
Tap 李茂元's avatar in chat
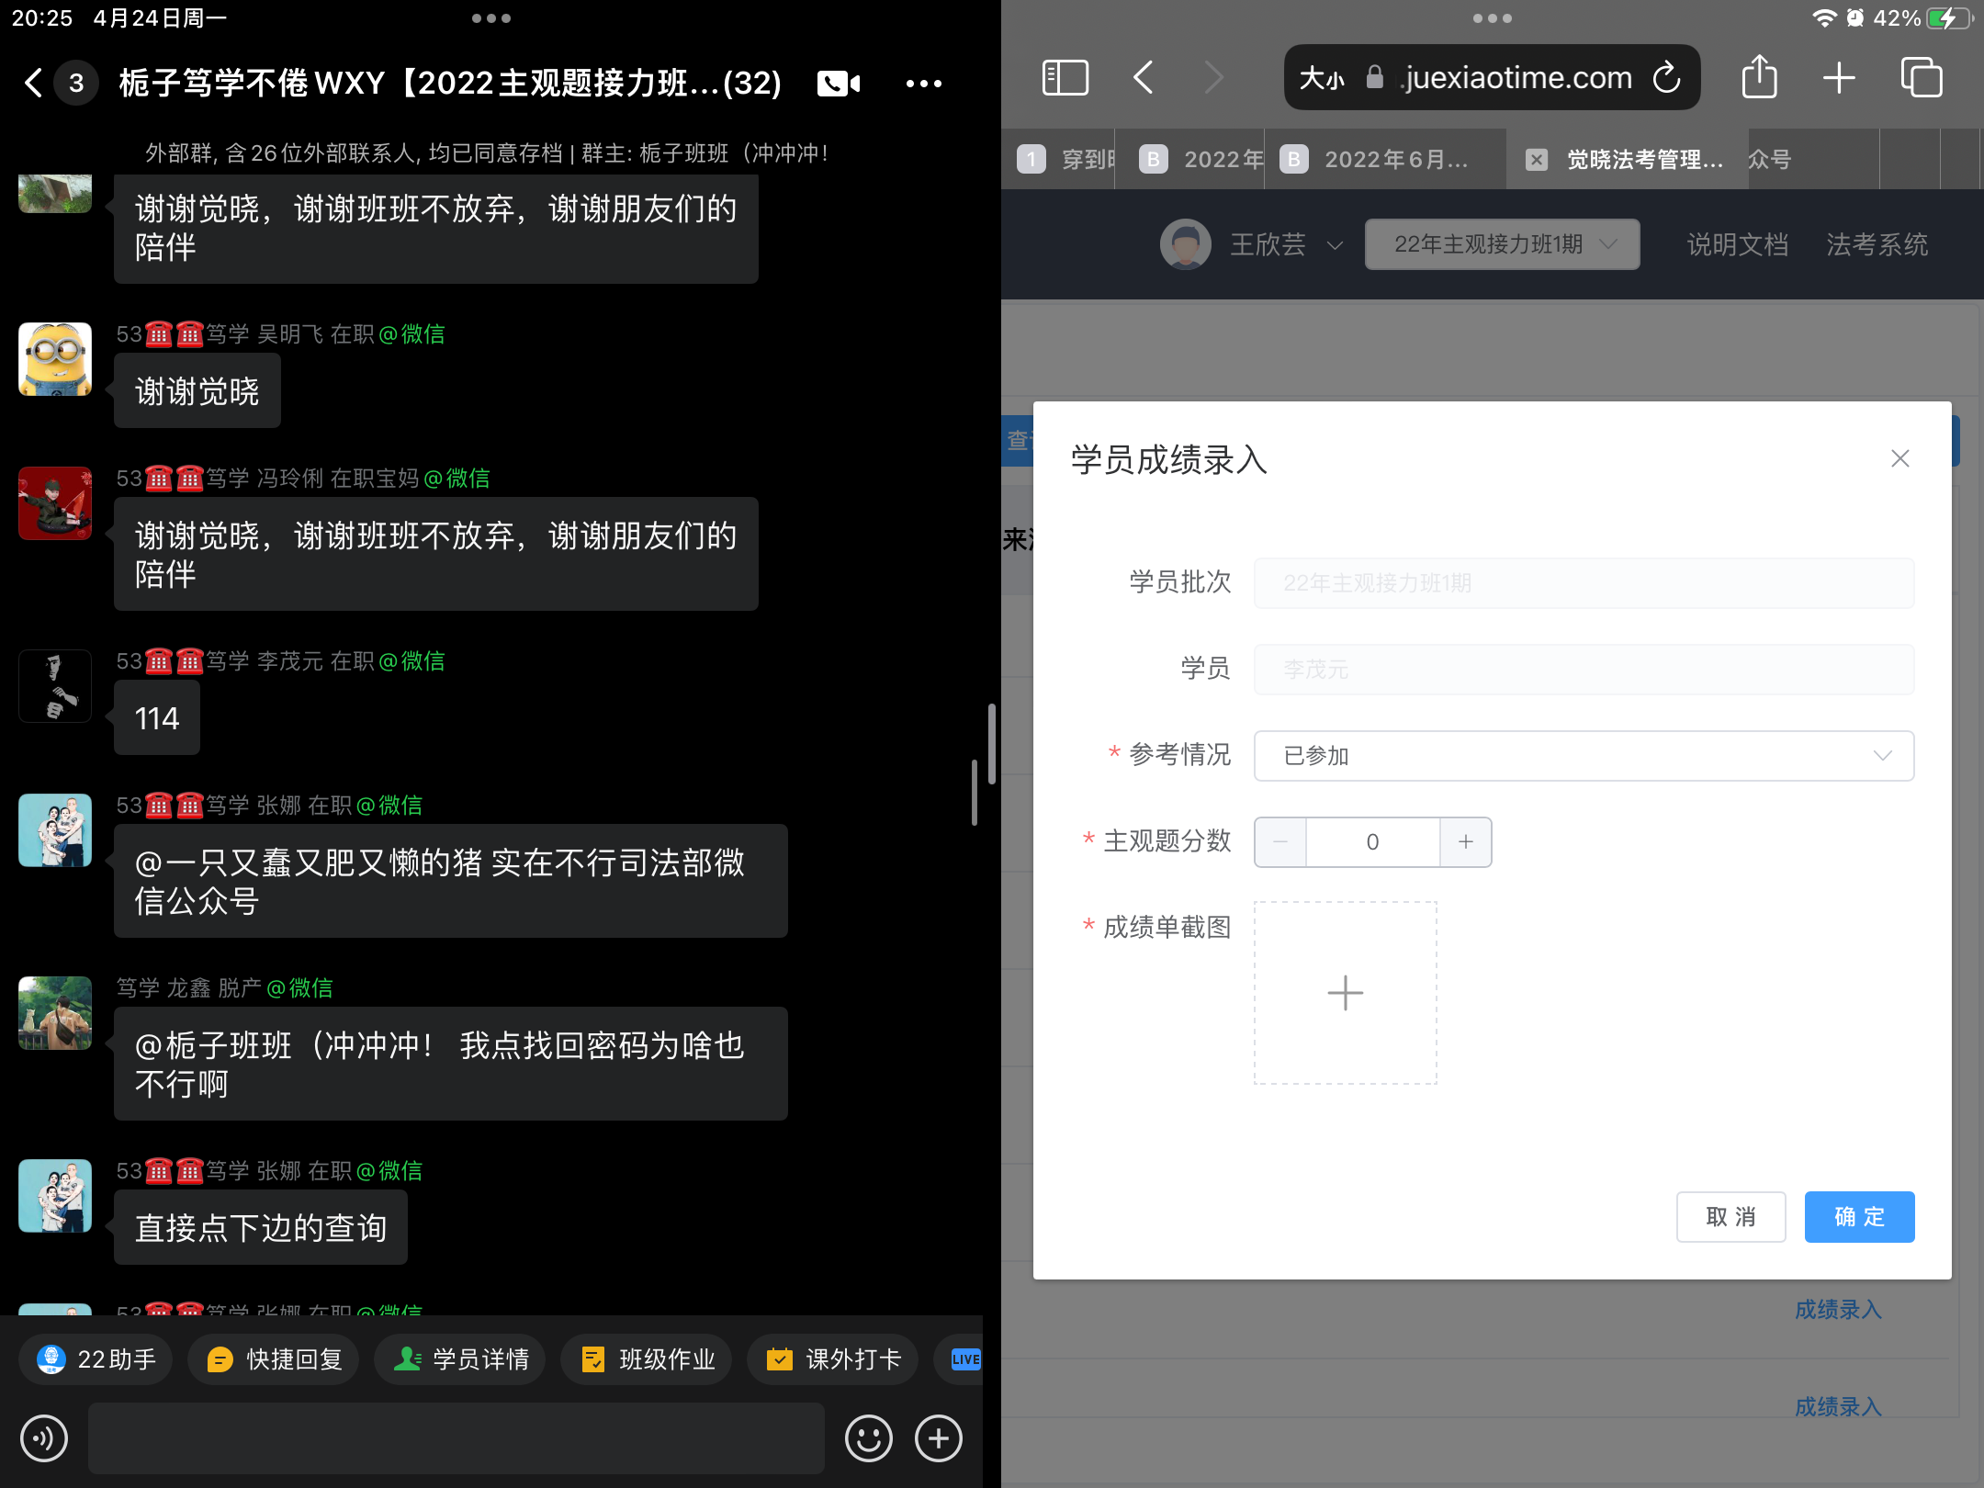pos(55,686)
